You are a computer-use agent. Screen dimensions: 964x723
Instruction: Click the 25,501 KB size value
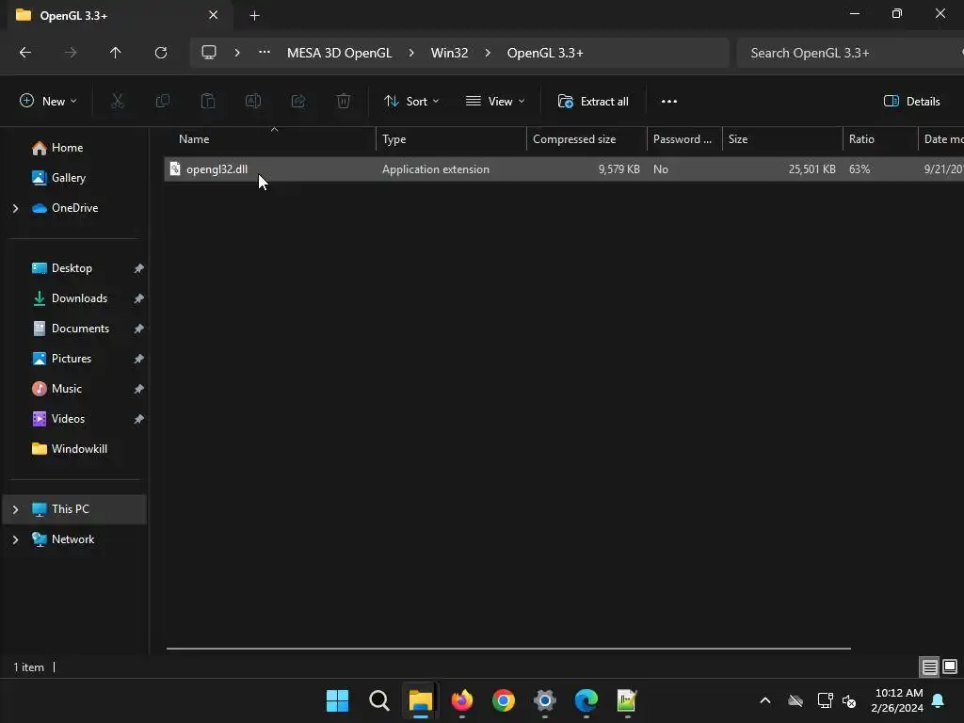812,169
